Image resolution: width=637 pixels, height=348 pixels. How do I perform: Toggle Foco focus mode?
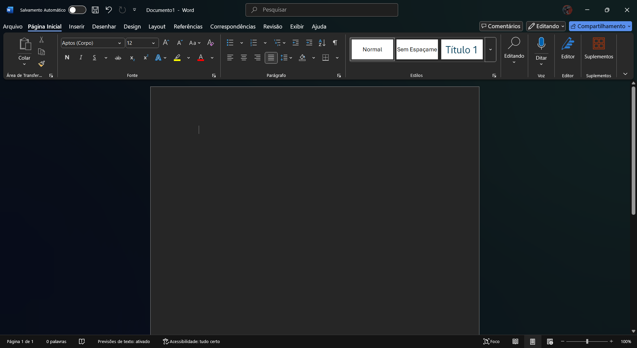click(x=491, y=341)
